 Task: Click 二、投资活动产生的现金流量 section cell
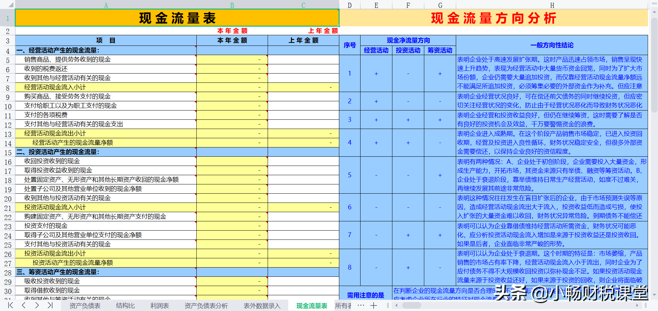click(x=106, y=152)
